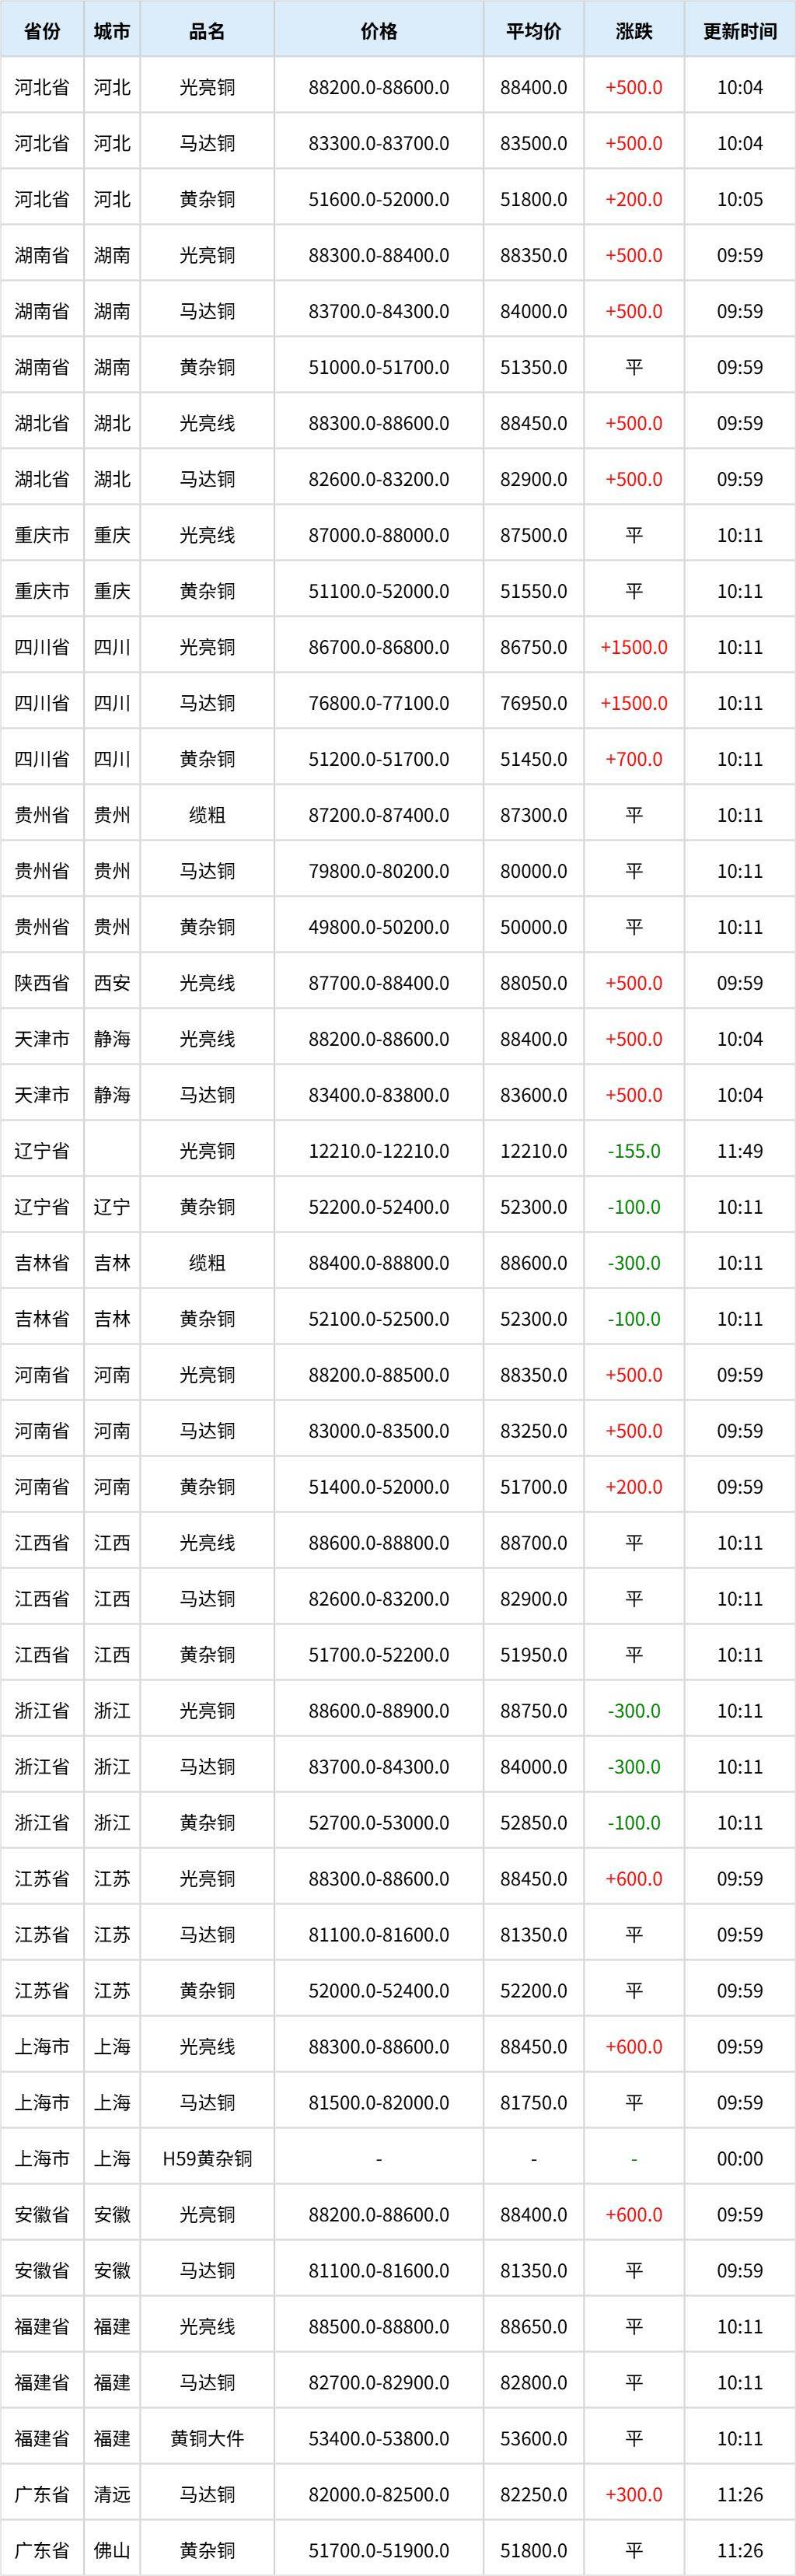Screen dimensions: 796x2576
Task: Click the 11:49 update time cell
Action: tap(740, 1151)
